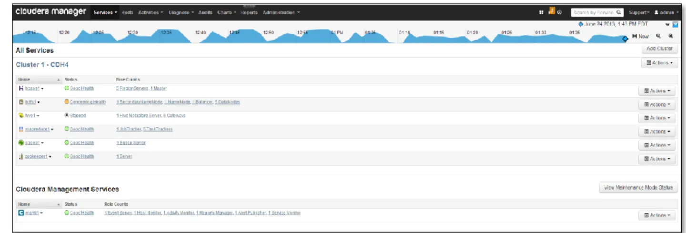The width and height of the screenshot is (686, 233).
Task: Click the orange Concerning Health icon for hdfs1
Action: point(66,102)
